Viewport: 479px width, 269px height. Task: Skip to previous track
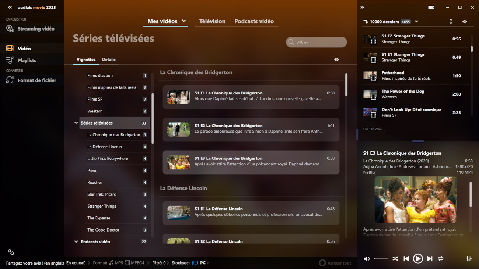406,259
